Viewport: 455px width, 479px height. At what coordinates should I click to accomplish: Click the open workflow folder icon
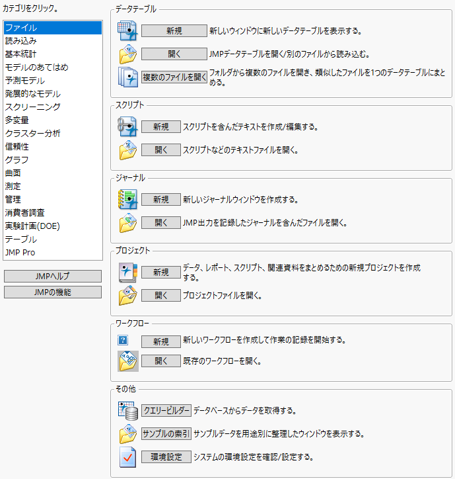[128, 361]
